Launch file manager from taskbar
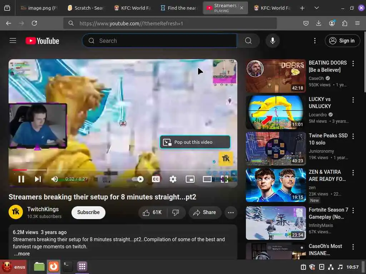 click(39, 267)
